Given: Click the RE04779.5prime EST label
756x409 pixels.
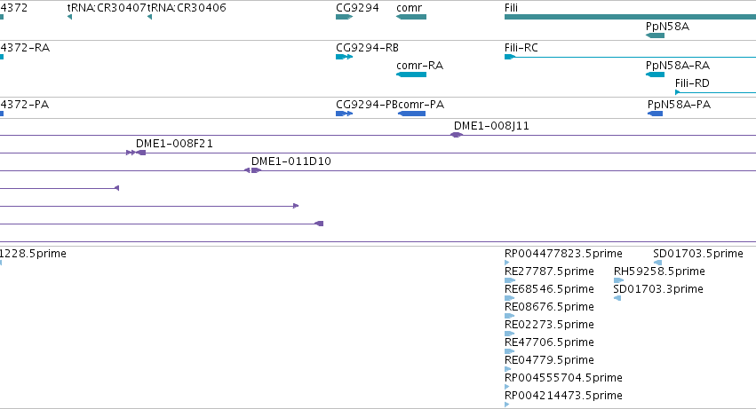Looking at the screenshot, I should [x=549, y=360].
